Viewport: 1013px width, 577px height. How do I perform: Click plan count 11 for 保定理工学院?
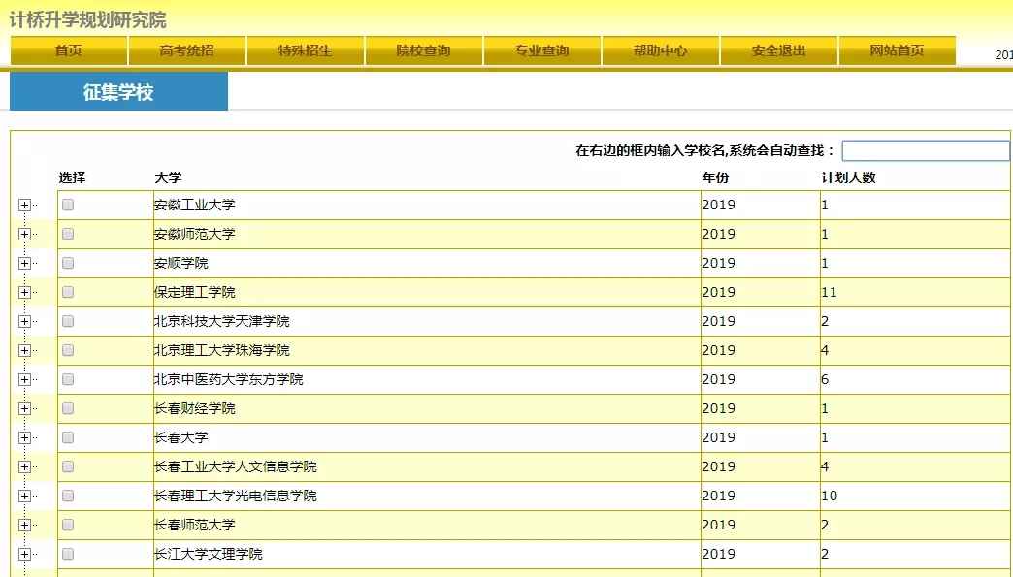pyautogui.click(x=829, y=292)
